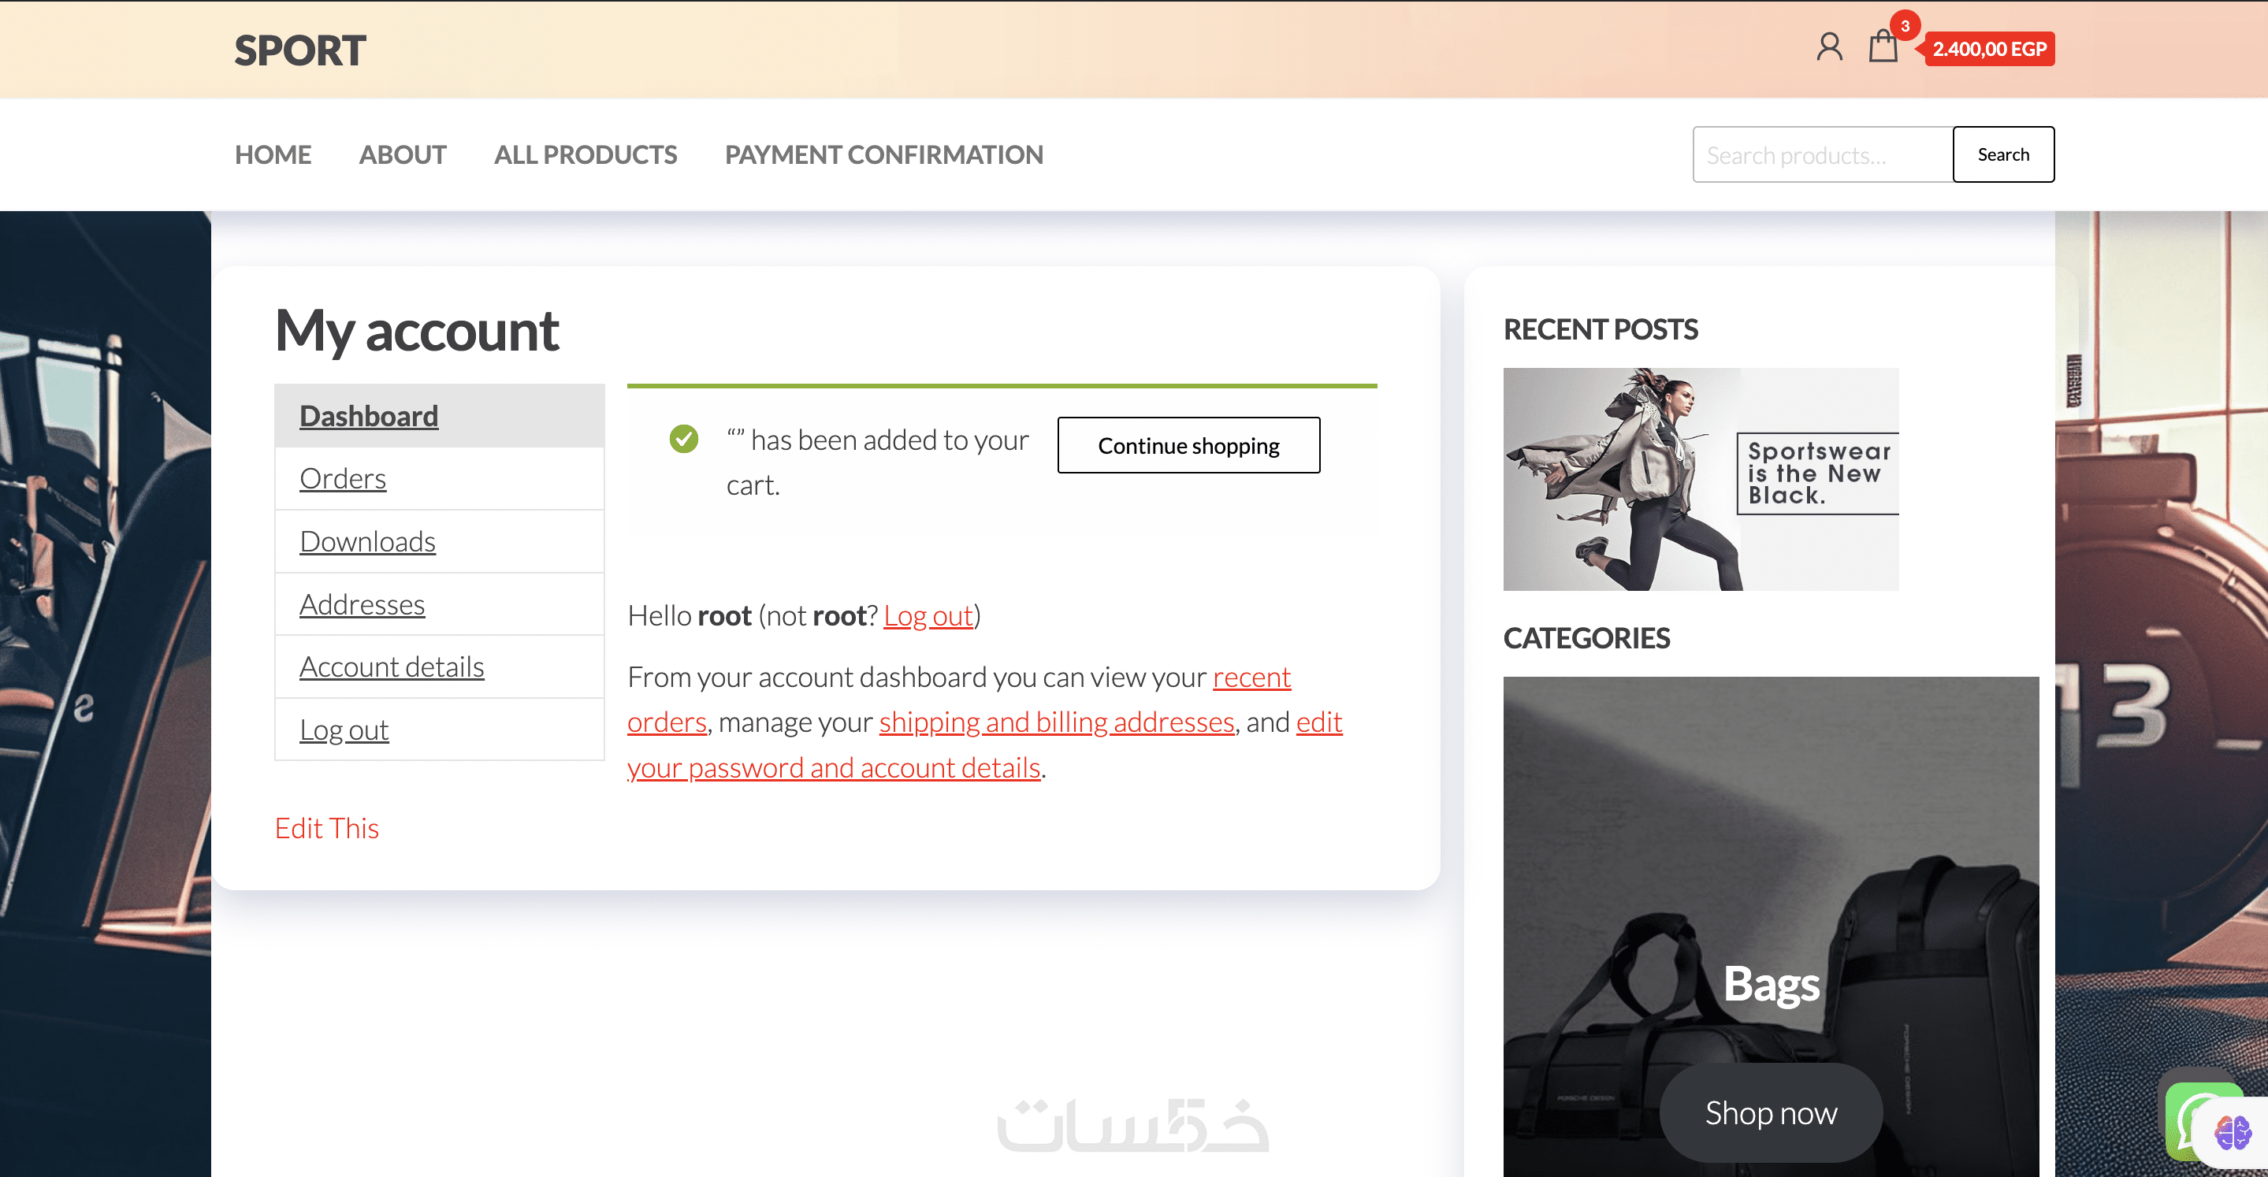The height and width of the screenshot is (1177, 2268).
Task: Click the red cart item count badge
Action: click(1905, 25)
